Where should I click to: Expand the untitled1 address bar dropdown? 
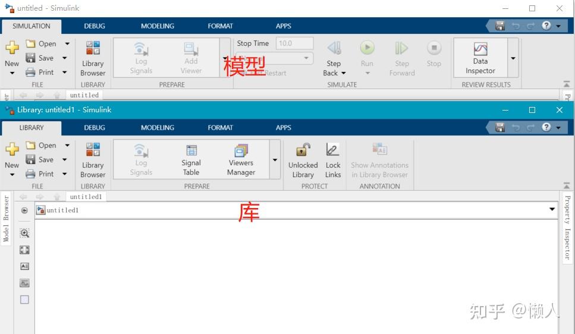[552, 209]
